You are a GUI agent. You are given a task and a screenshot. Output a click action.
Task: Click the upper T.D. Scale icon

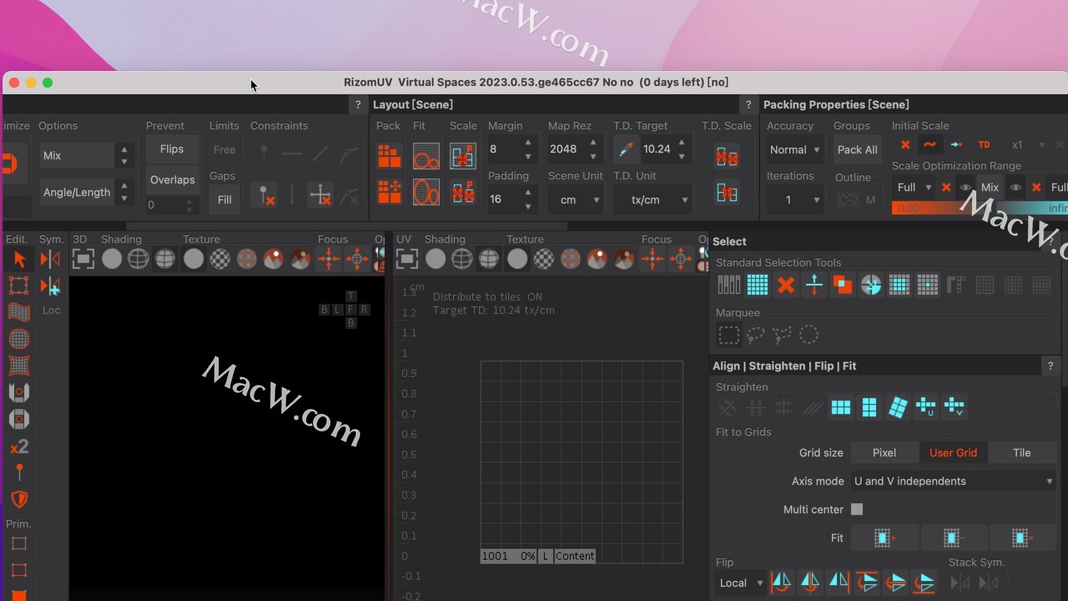pyautogui.click(x=727, y=157)
